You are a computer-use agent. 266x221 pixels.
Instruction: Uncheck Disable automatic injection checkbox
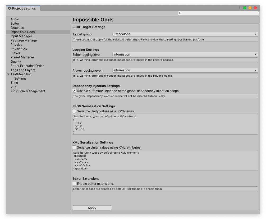[74, 91]
